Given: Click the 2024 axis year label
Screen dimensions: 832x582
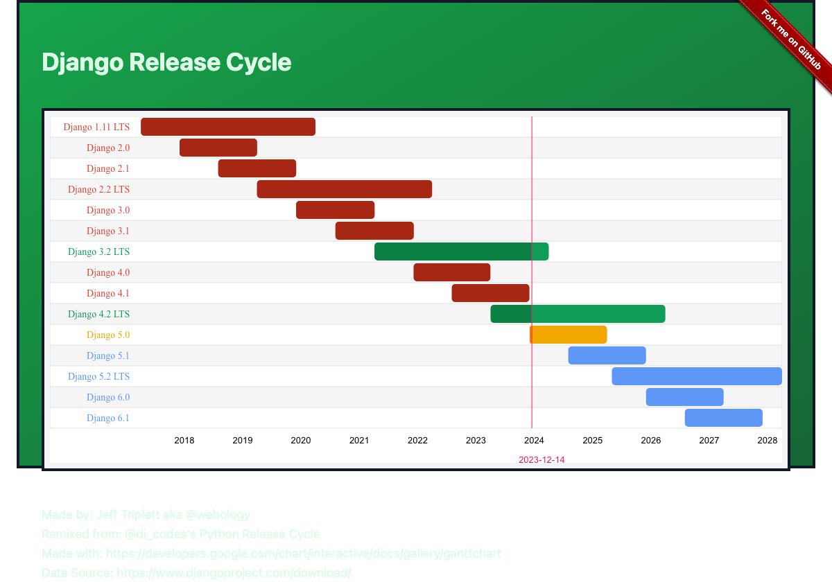Looking at the screenshot, I should [x=534, y=440].
